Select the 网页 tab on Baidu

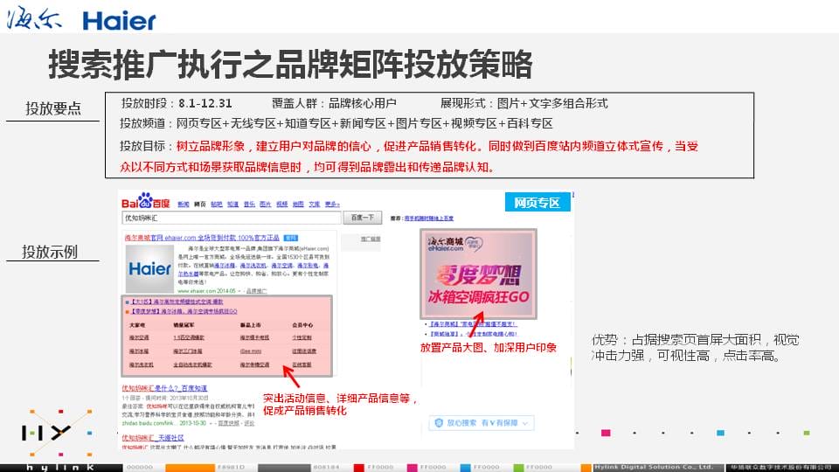click(199, 204)
